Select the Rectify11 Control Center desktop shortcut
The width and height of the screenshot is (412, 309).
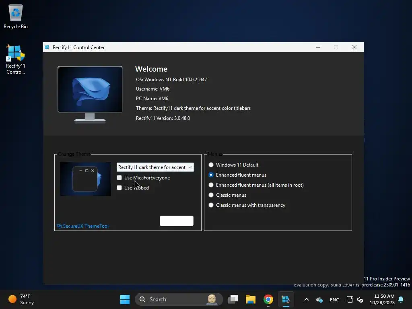(x=16, y=60)
